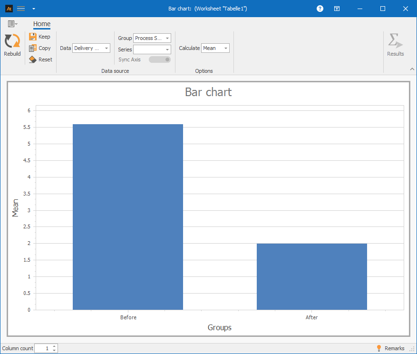Expand the Group dropdown showing Process S...
The height and width of the screenshot is (354, 417).
point(152,38)
